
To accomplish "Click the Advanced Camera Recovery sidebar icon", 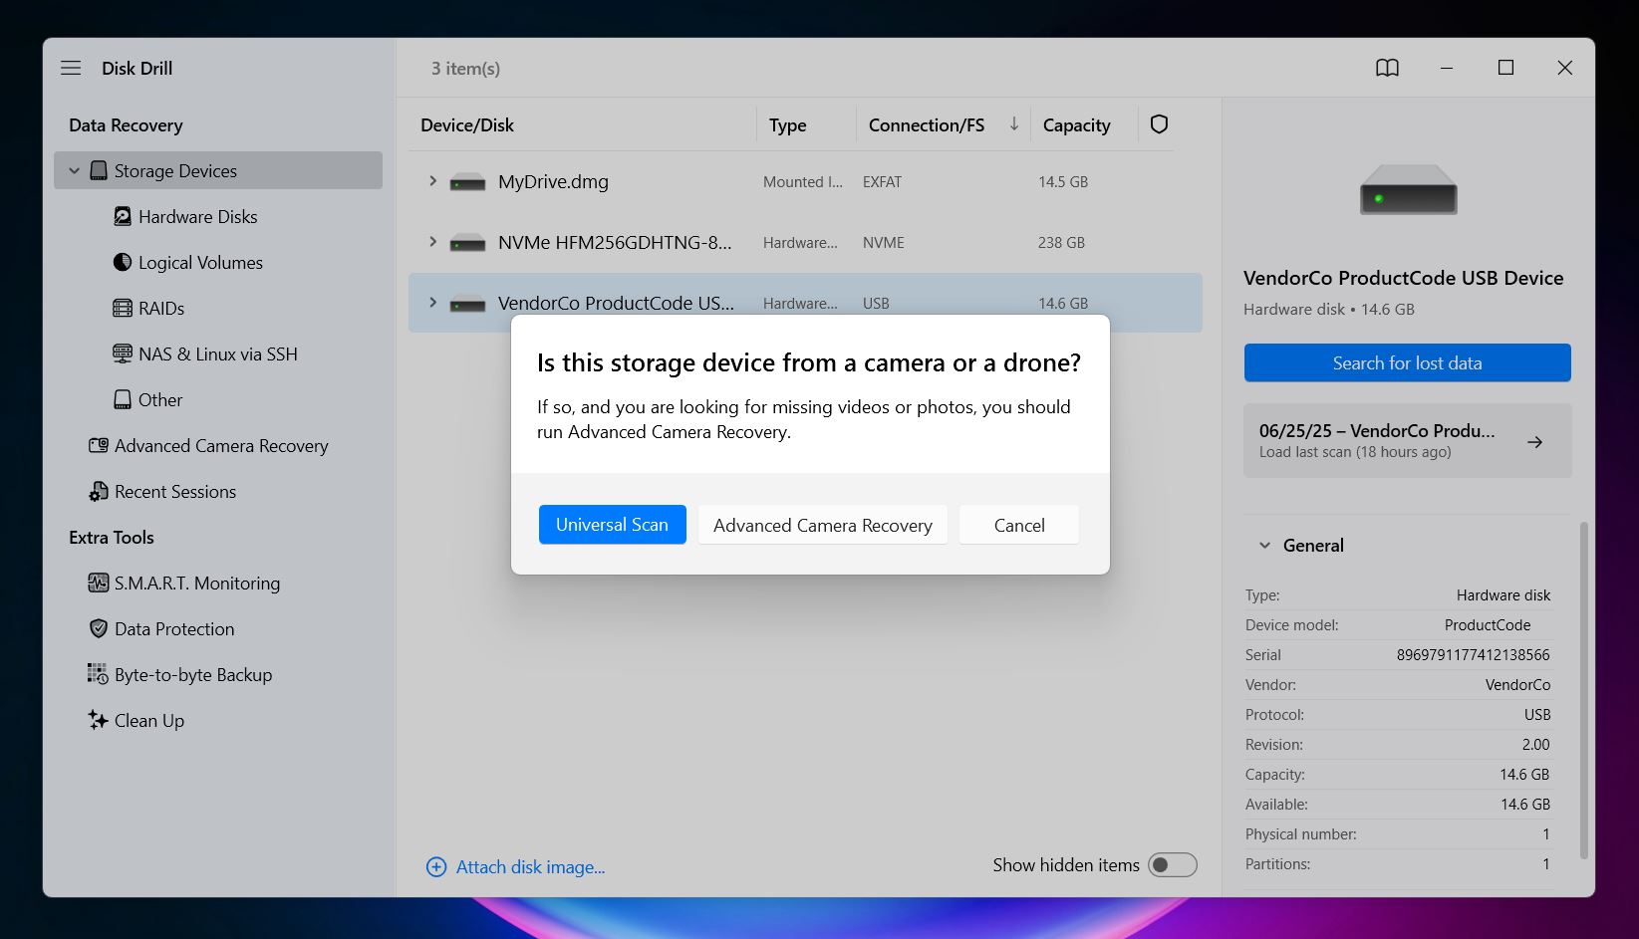I will coord(99,446).
